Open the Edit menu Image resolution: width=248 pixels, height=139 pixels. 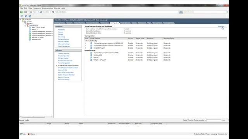click(x=26, y=8)
